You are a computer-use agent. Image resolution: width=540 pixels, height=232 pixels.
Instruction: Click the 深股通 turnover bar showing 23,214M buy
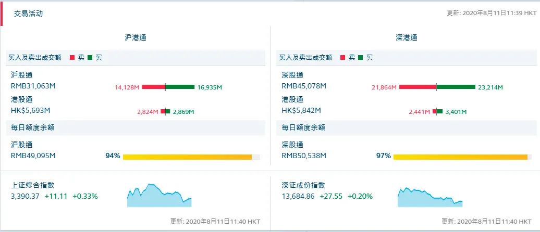click(x=456, y=87)
